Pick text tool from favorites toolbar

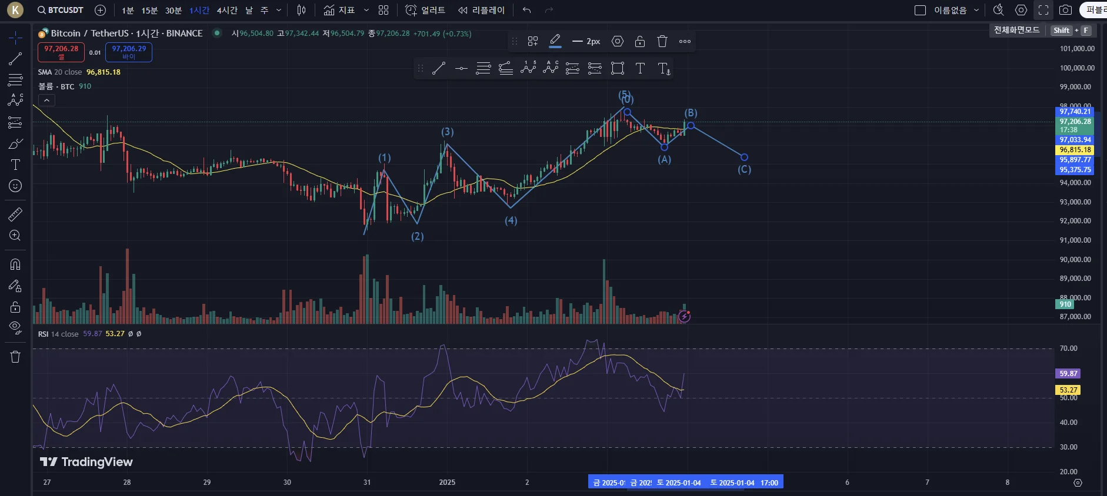click(x=640, y=69)
